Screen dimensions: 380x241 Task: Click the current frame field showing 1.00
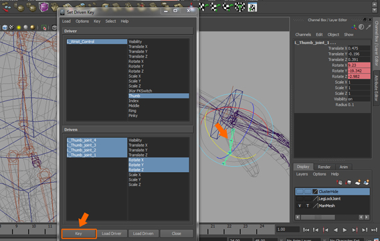[288, 230]
